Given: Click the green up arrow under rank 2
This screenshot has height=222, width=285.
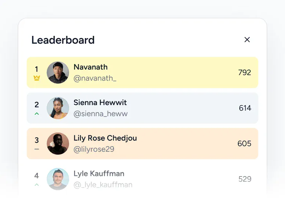Looking at the screenshot, I should click(37, 114).
